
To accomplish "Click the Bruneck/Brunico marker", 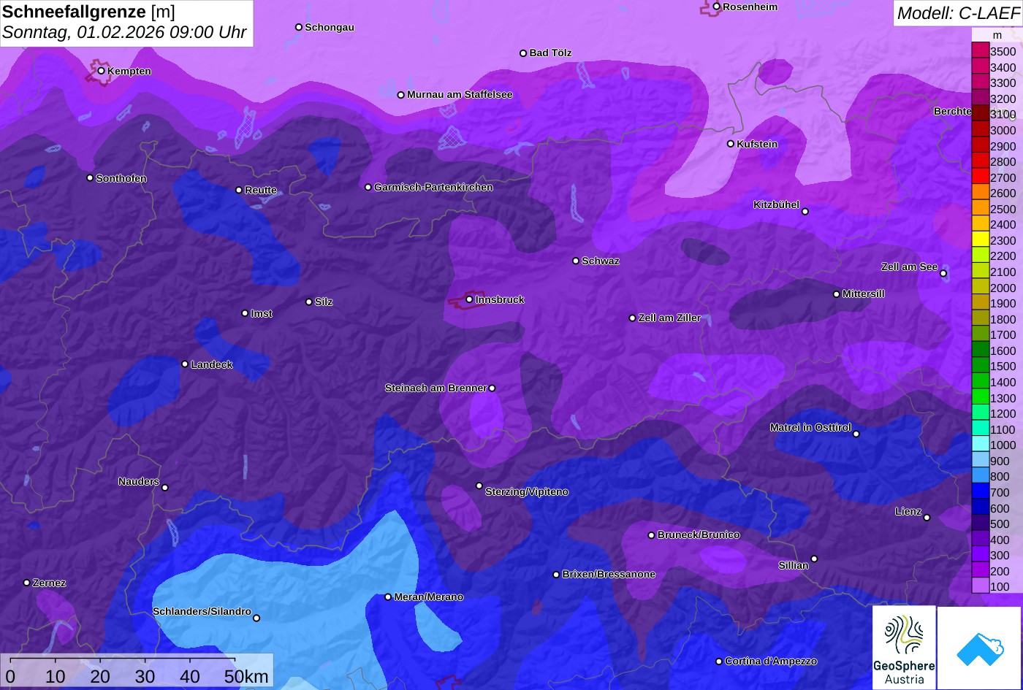I will [x=652, y=535].
